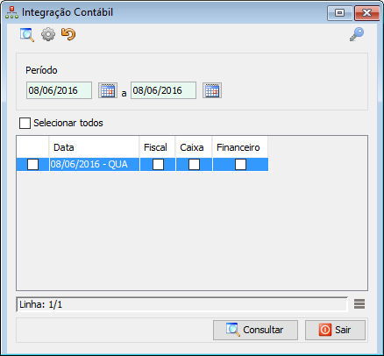This screenshot has width=384, height=356.
Task: Open the gear settings icon in toolbar
Action: [48, 34]
